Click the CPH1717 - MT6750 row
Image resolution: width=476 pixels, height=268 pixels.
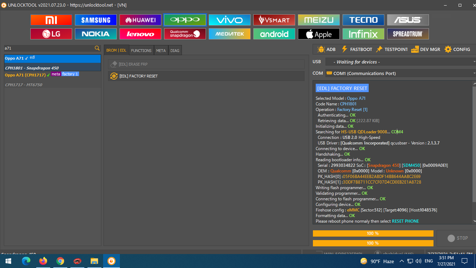[x=53, y=84]
